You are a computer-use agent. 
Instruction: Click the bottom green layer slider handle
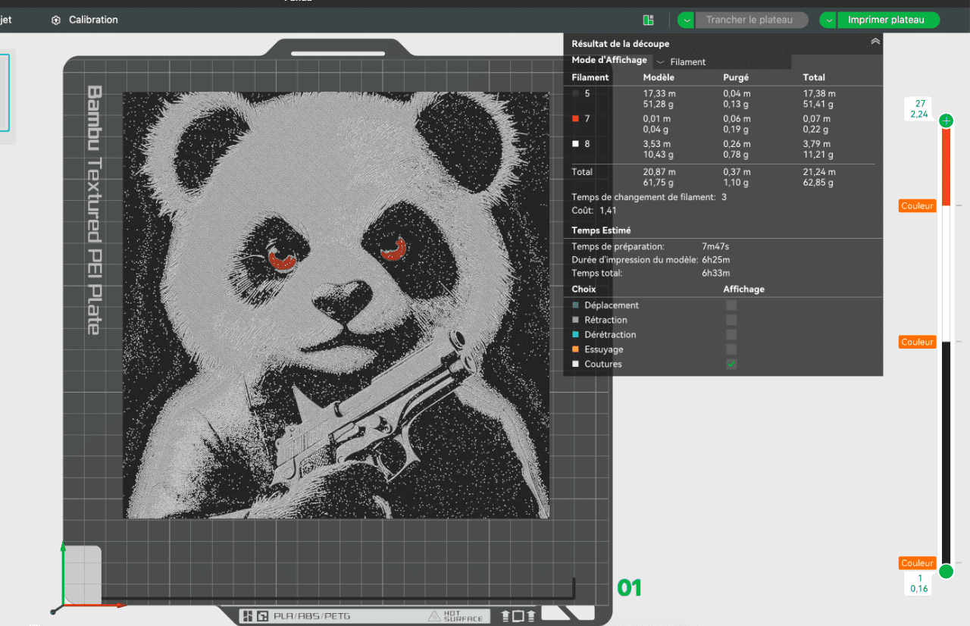pos(946,571)
